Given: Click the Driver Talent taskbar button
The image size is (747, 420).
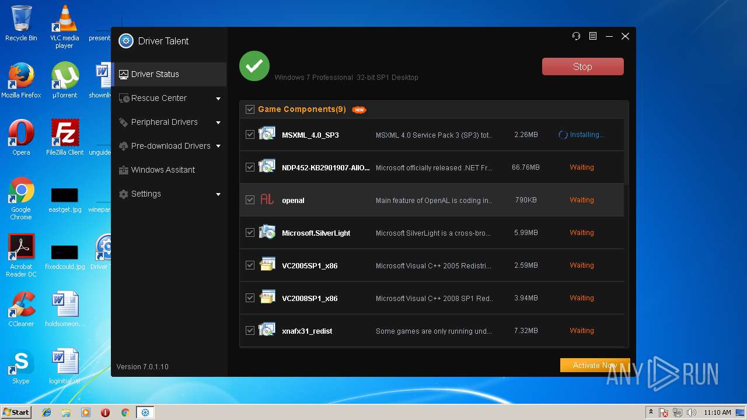Looking at the screenshot, I should [145, 412].
